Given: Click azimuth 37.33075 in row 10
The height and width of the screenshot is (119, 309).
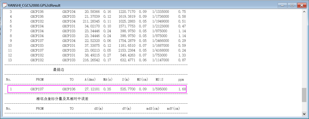Looking at the screenshot, I should 92,46.
